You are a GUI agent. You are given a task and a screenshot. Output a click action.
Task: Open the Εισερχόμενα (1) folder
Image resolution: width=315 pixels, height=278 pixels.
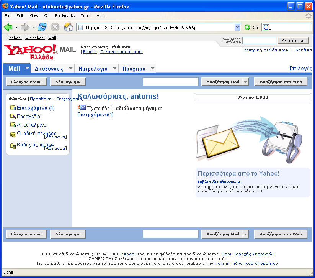(x=36, y=108)
